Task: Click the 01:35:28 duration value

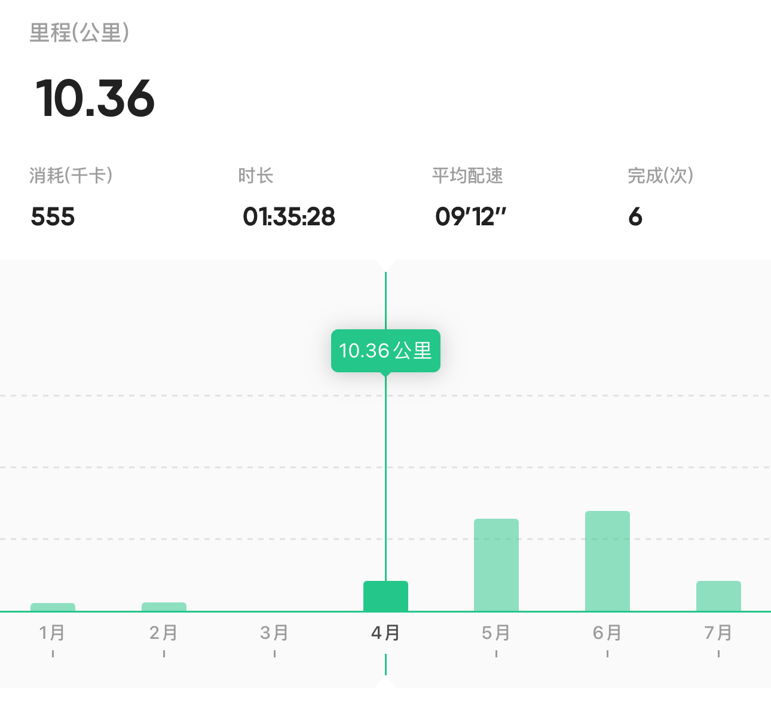Action: point(289,216)
